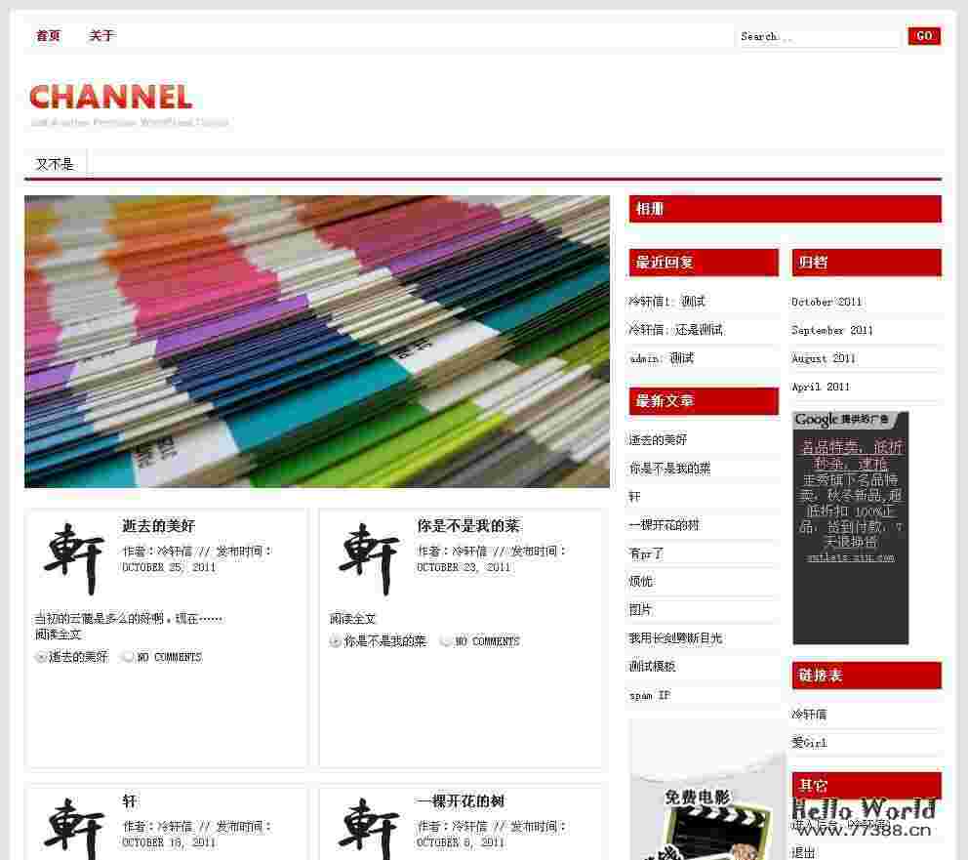The width and height of the screenshot is (968, 860).
Task: Click the category tag icon before 你是不是我的菜
Action: (335, 641)
